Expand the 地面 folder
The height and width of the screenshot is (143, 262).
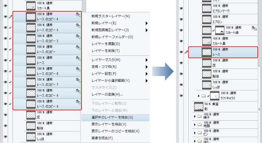click(x=195, y=125)
